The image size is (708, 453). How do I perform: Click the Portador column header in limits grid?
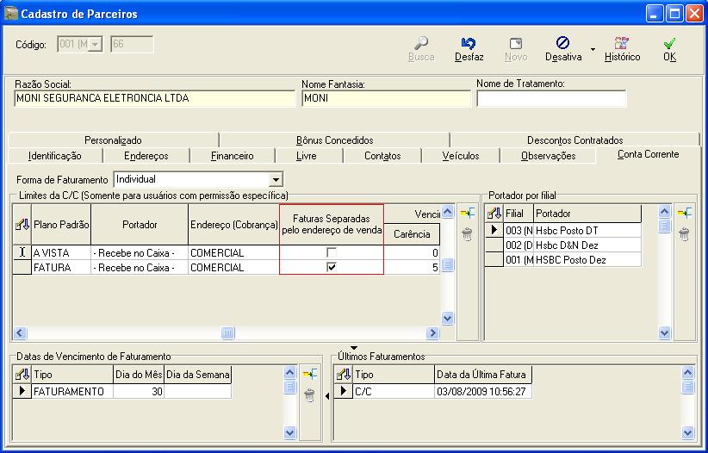point(140,225)
